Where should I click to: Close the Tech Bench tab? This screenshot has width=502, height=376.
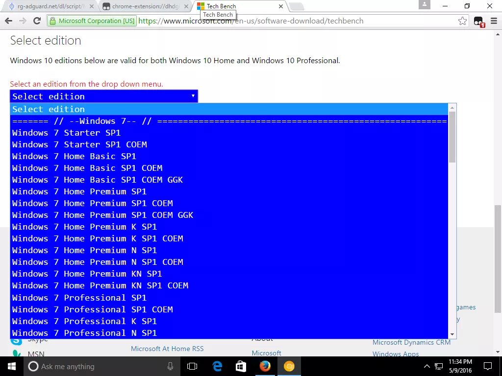click(281, 6)
